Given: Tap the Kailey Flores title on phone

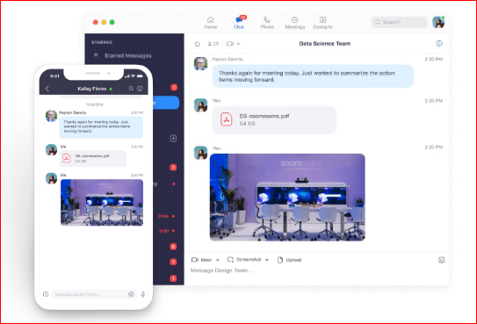Looking at the screenshot, I should [92, 89].
